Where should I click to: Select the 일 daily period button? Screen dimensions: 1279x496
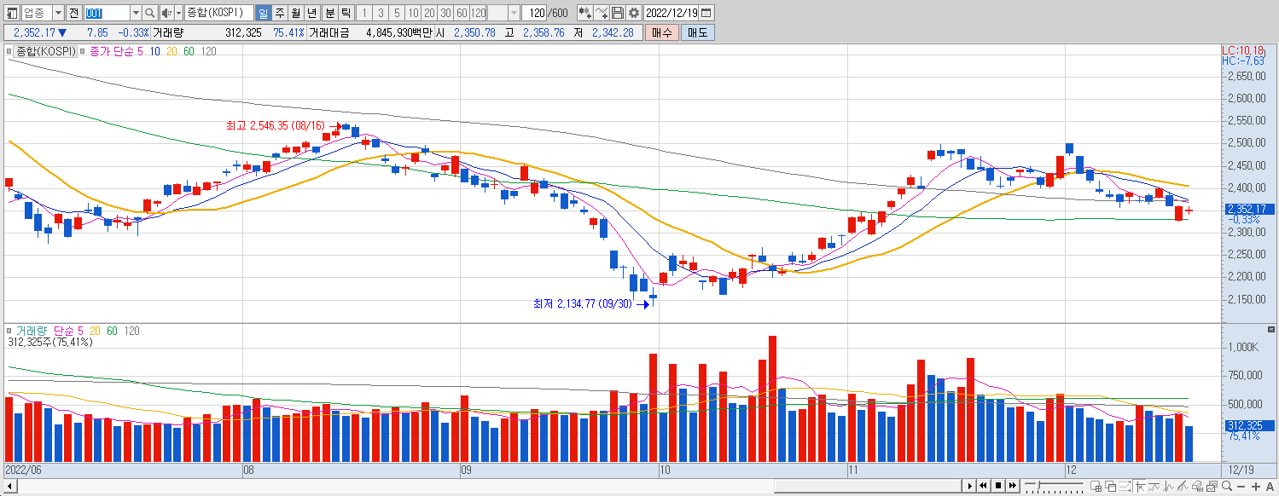[263, 13]
